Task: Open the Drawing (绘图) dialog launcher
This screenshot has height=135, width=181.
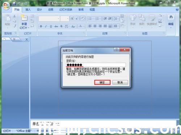Action: point(164,33)
